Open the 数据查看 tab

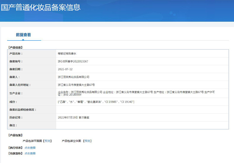coord(23,35)
